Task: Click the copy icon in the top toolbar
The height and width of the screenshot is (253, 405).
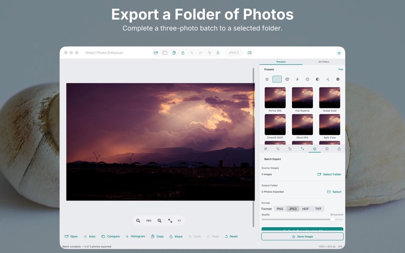Action: (x=174, y=53)
